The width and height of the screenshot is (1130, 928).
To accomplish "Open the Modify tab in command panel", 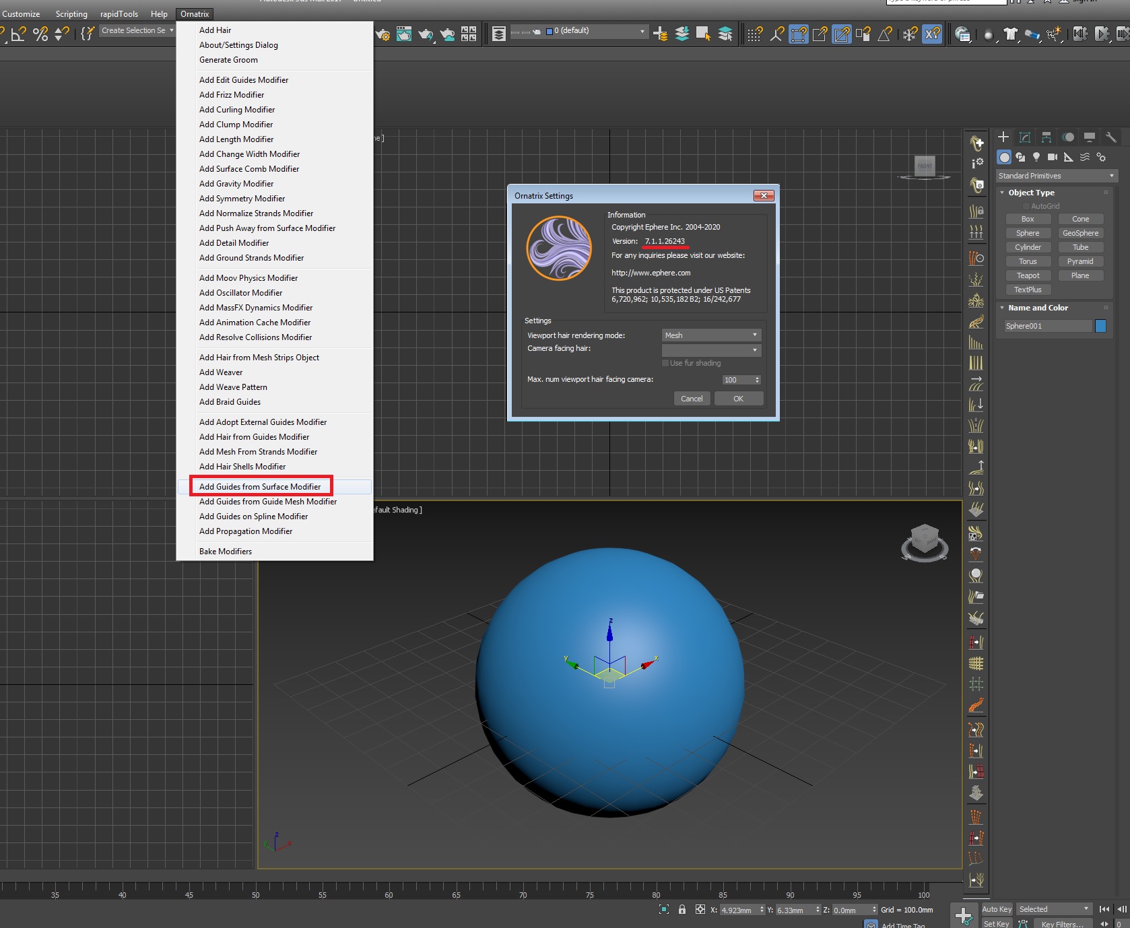I will click(1024, 137).
